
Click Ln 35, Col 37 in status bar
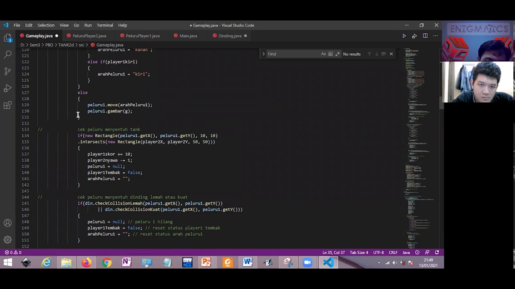click(x=334, y=252)
